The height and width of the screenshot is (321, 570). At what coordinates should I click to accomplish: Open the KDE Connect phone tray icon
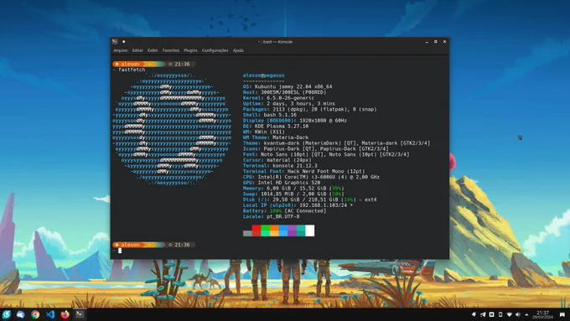pos(500,314)
